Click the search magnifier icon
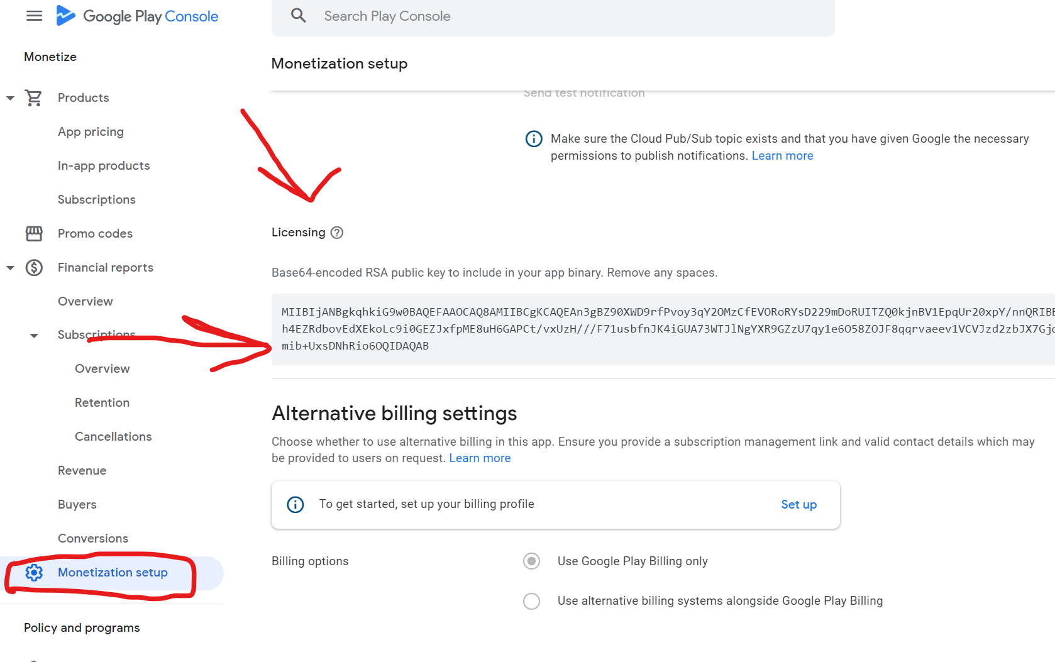 pyautogui.click(x=299, y=16)
